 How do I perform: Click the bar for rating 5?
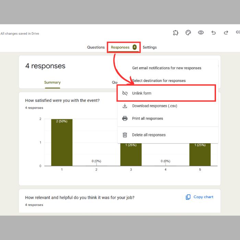[x=200, y=154]
